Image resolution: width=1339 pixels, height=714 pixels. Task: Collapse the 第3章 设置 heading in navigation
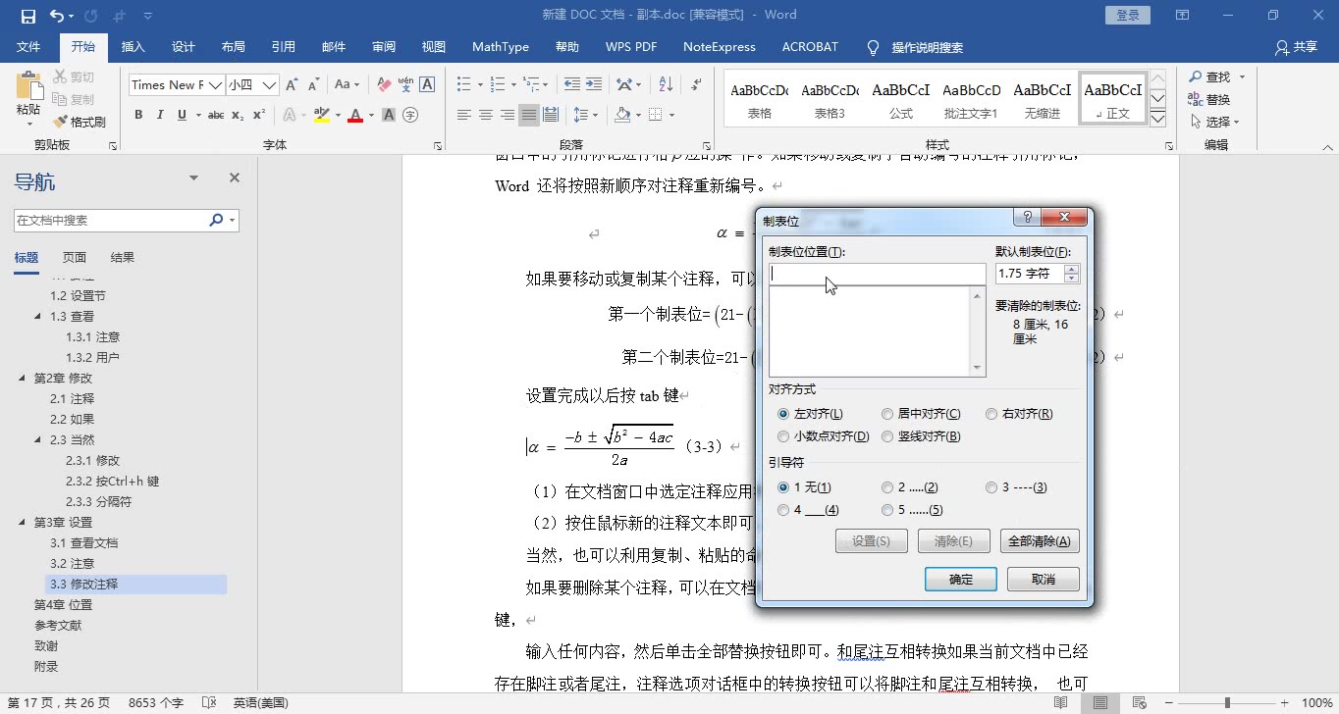point(22,522)
